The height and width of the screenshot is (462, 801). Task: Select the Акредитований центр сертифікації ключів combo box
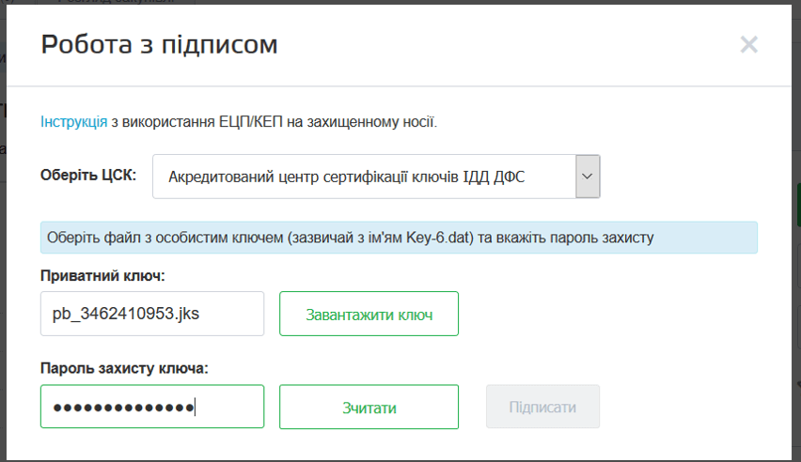363,176
